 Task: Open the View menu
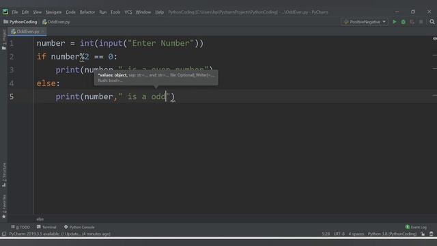click(x=37, y=12)
